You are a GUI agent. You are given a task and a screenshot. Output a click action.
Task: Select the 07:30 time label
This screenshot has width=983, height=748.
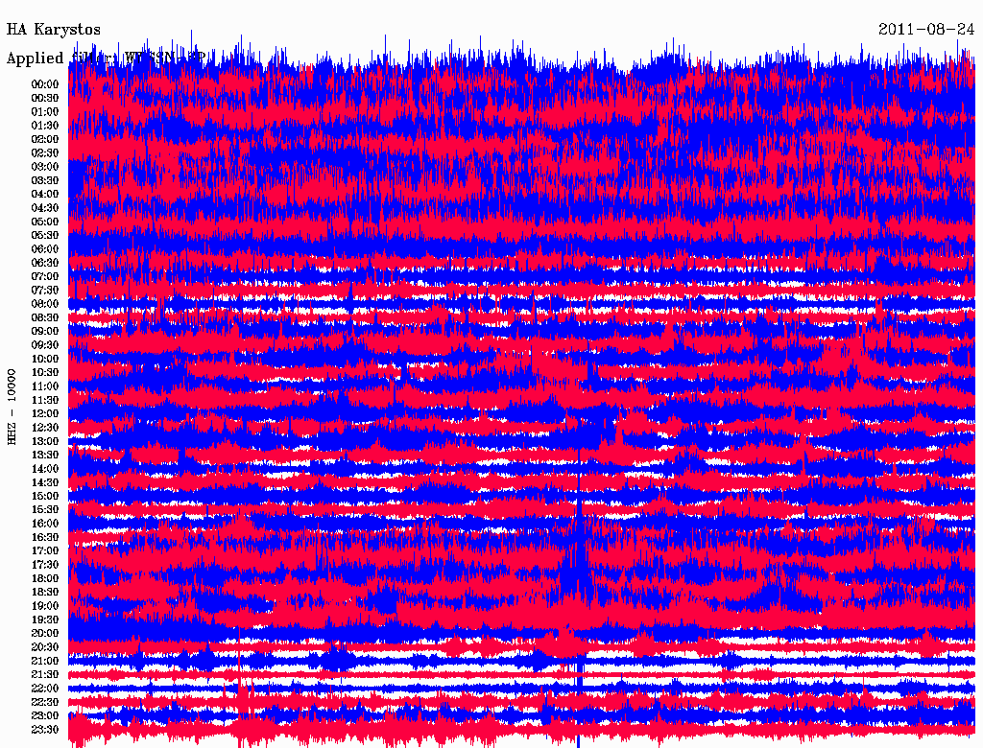[x=45, y=291]
